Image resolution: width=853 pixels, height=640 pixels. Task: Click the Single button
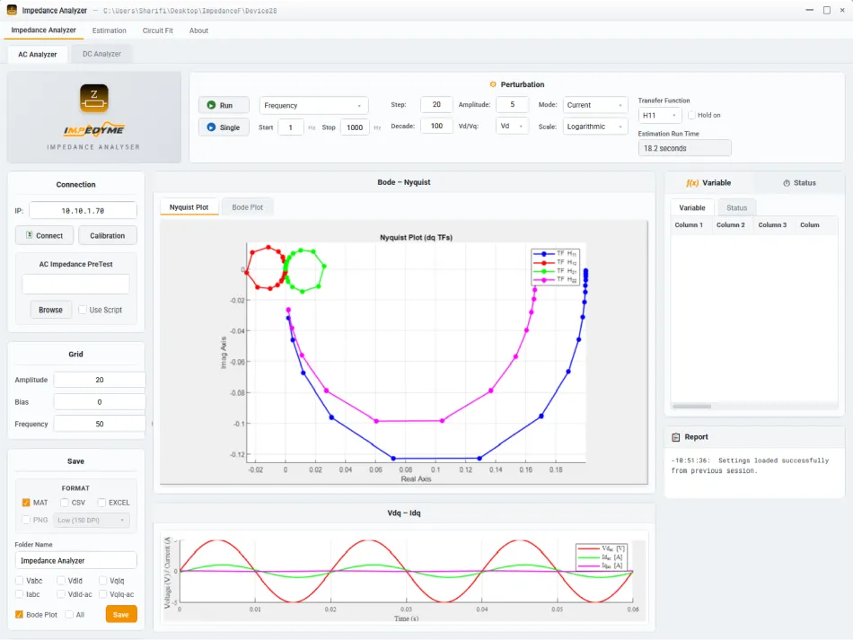224,127
